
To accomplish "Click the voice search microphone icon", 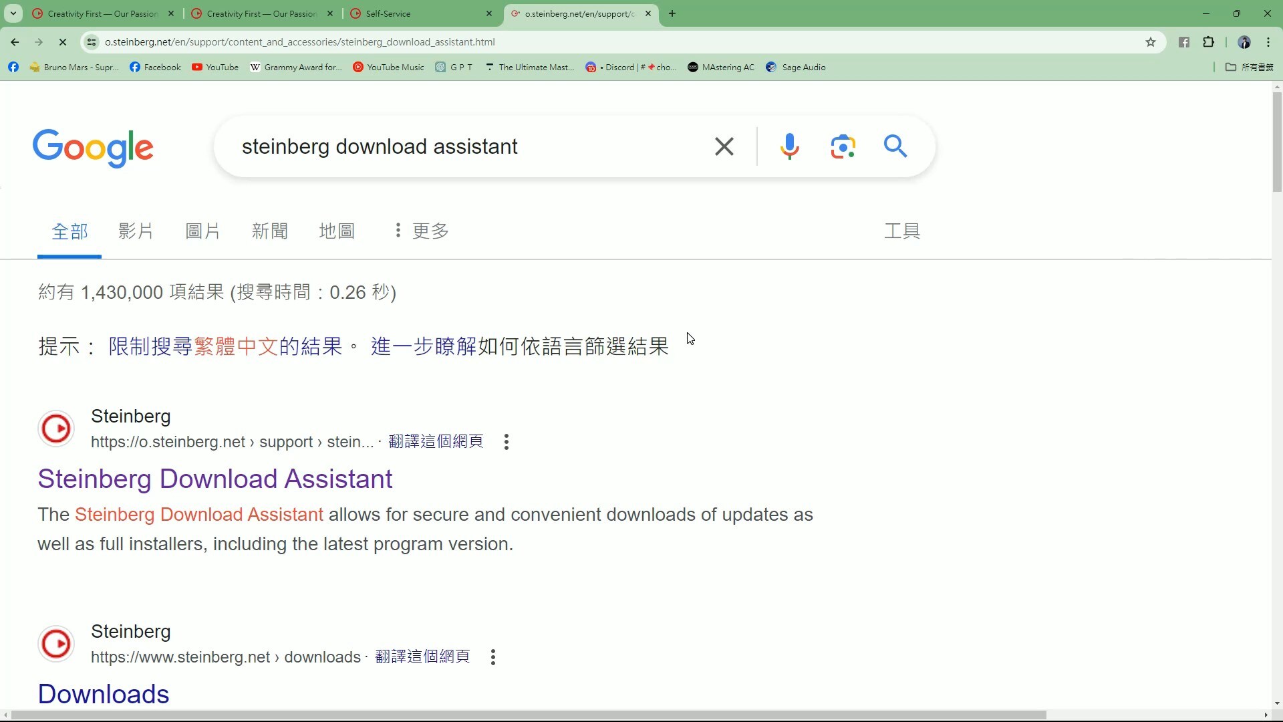I will coord(789,146).
